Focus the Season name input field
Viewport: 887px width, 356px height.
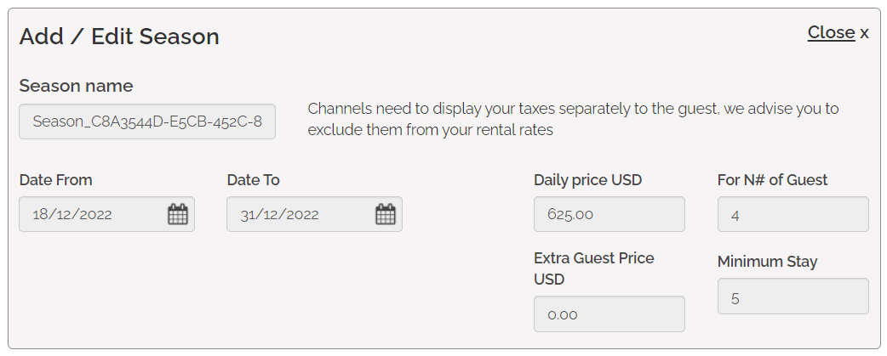(x=147, y=121)
